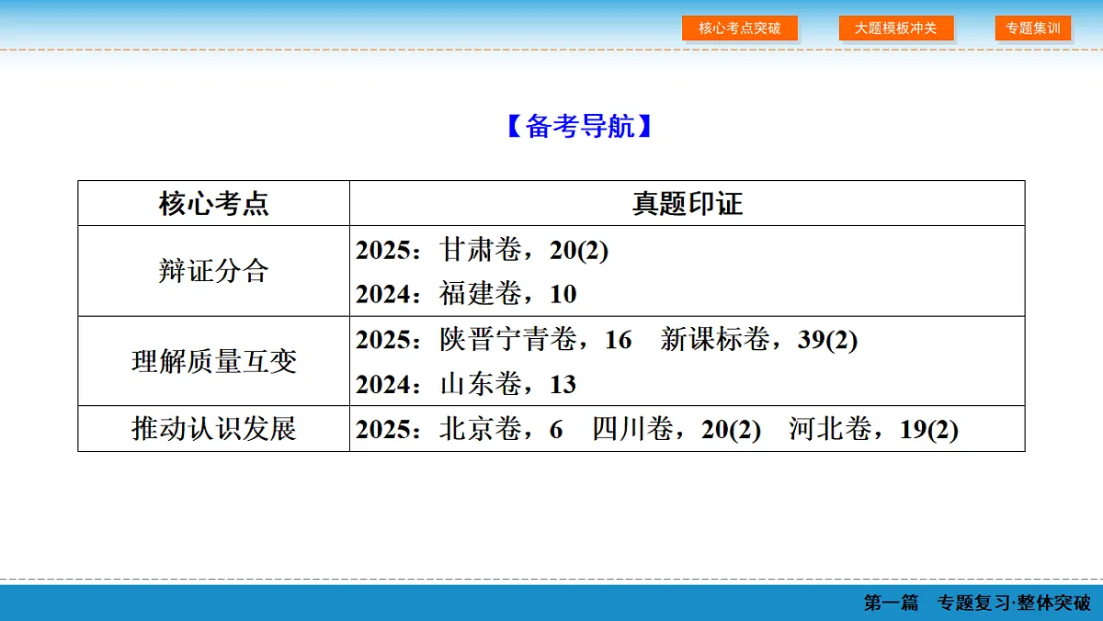This screenshot has height=621, width=1103.
Task: Select the 辩证分合 table cell
Action: tap(214, 271)
